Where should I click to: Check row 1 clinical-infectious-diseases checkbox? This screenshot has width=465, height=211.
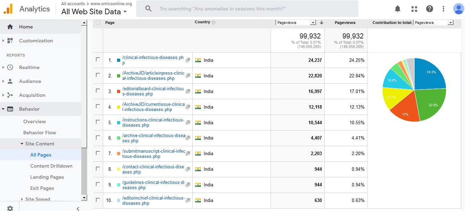coord(98,59)
